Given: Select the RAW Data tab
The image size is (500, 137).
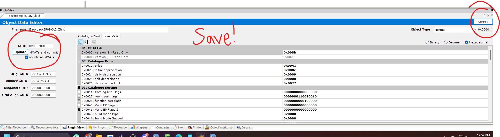Looking at the screenshot, I should point(111,36).
